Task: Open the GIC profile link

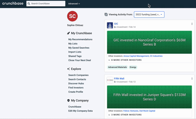Action: 116,24
